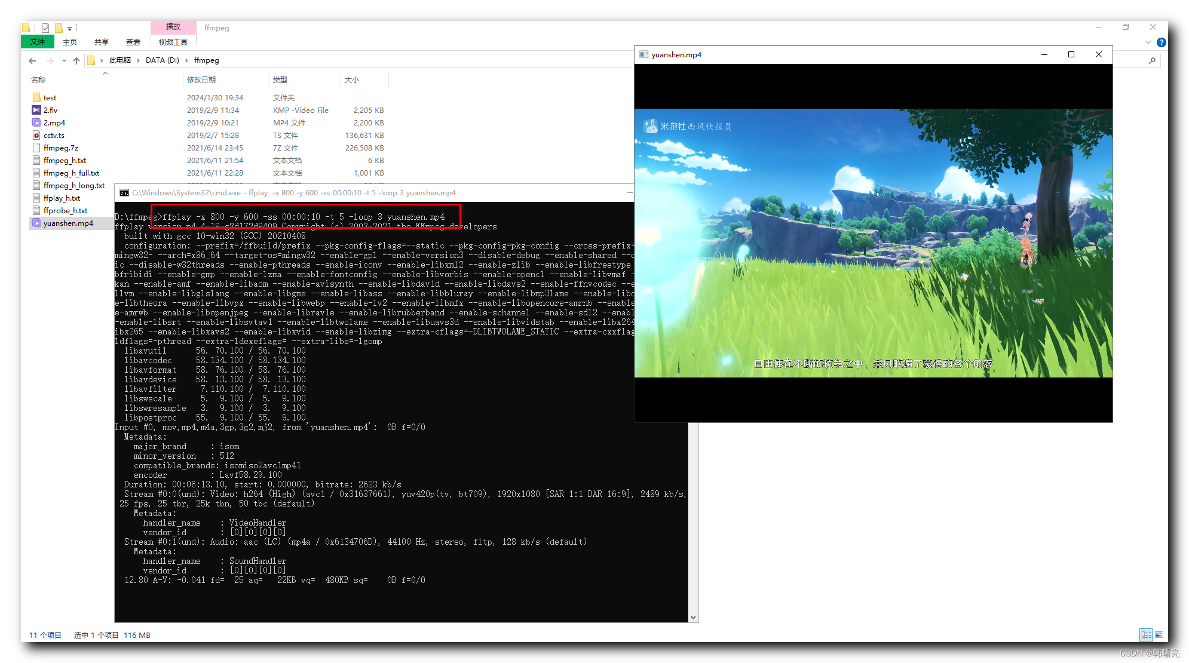
Task: Expand the chevron after 此电脑 in address bar
Action: coord(138,60)
